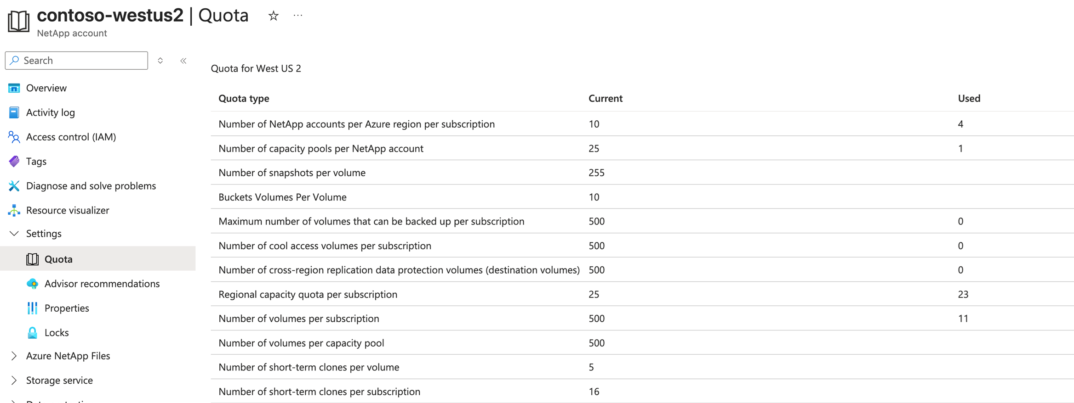The height and width of the screenshot is (403, 1074).
Task: Click the Overview icon in sidebar
Action: click(14, 88)
